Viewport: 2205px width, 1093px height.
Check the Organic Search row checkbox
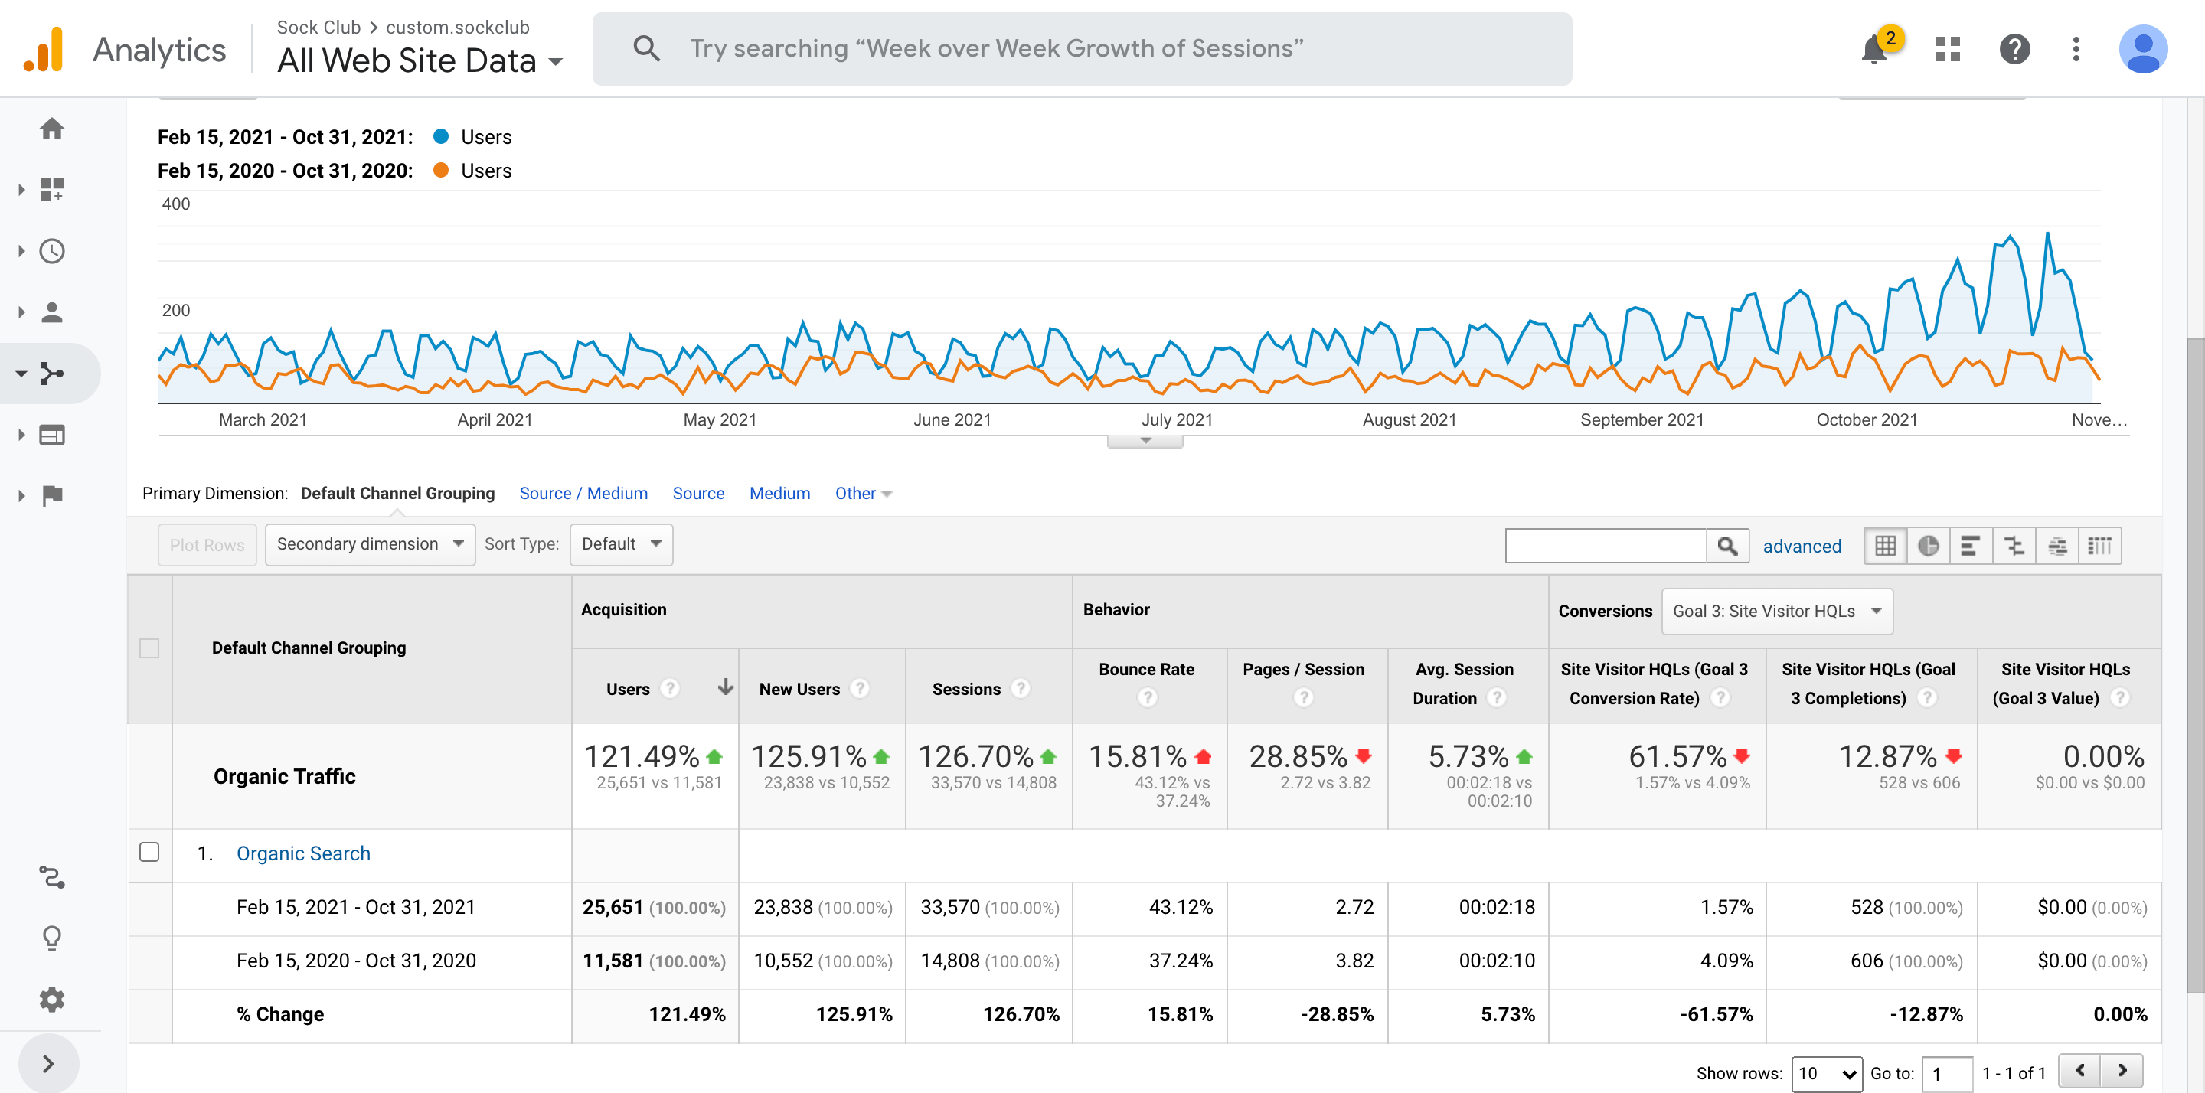click(x=149, y=852)
